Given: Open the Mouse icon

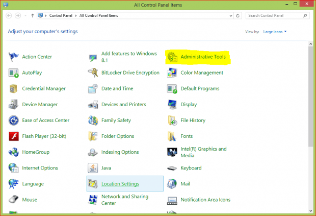Looking at the screenshot, I should coord(13,200).
